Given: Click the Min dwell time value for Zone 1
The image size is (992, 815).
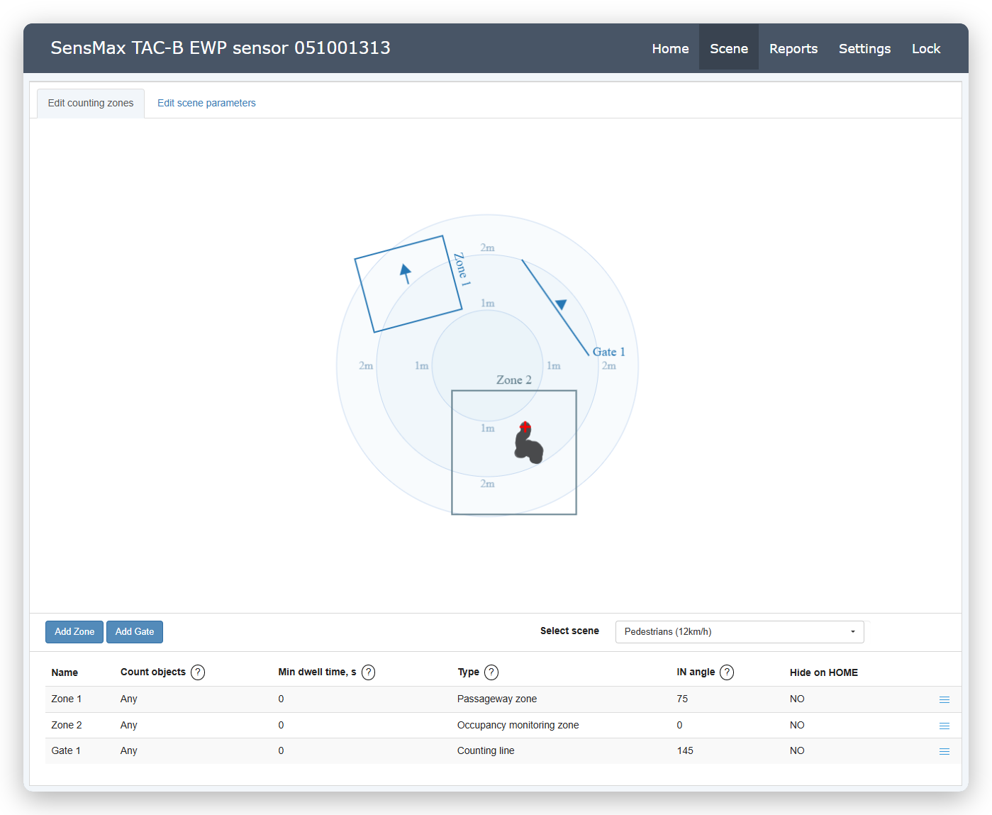Looking at the screenshot, I should (281, 699).
